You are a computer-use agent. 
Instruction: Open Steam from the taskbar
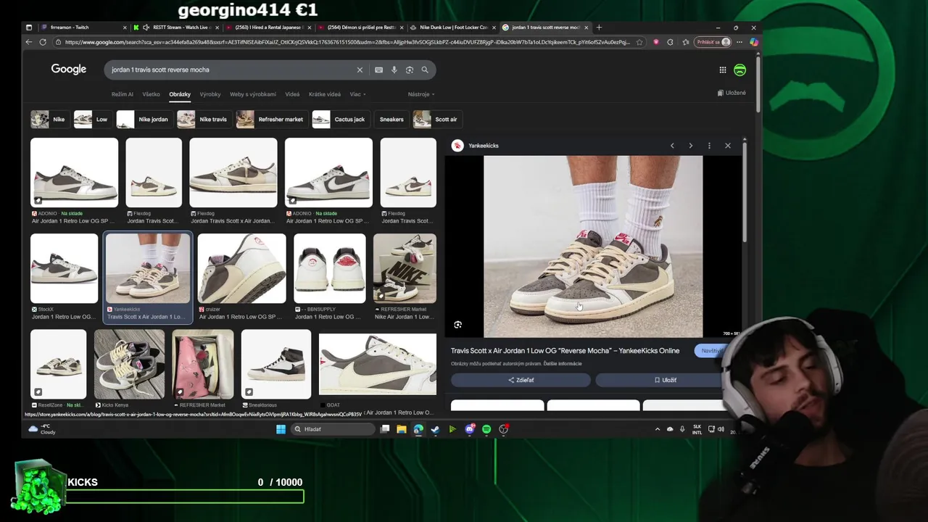coord(435,429)
